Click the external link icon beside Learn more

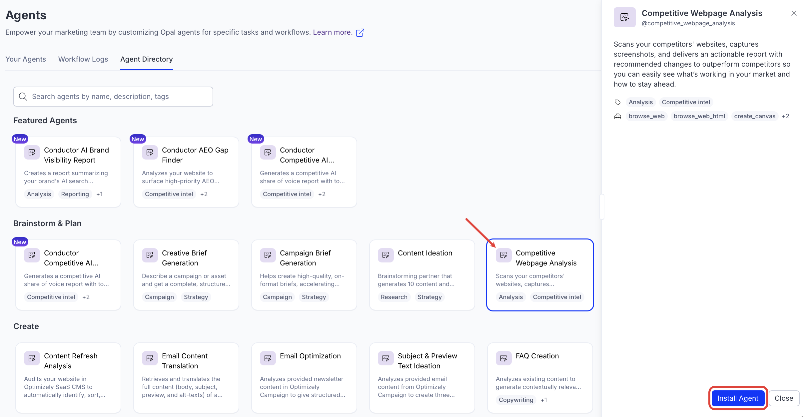click(x=360, y=33)
